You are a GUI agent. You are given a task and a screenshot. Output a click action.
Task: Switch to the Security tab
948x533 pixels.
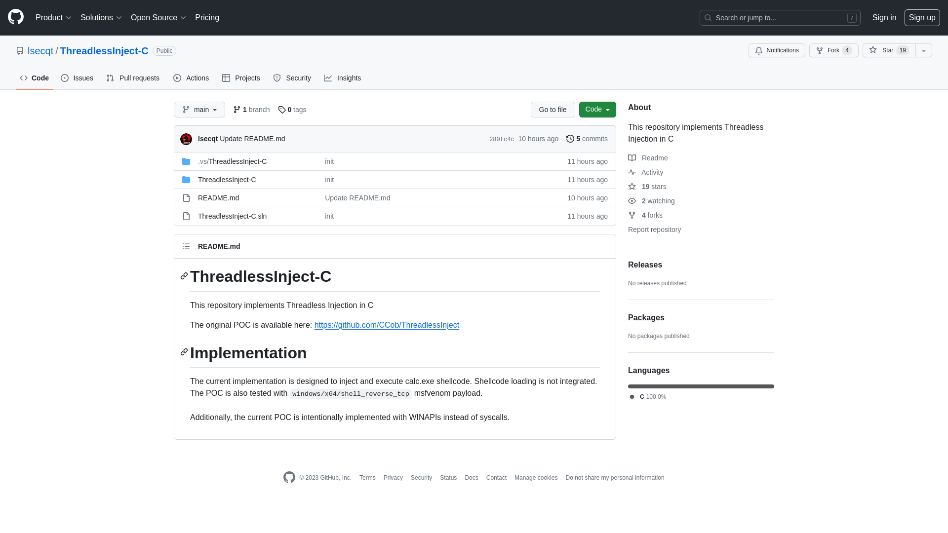292,78
